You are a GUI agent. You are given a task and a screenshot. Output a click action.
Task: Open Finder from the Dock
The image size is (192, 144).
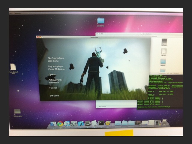(x=53, y=124)
